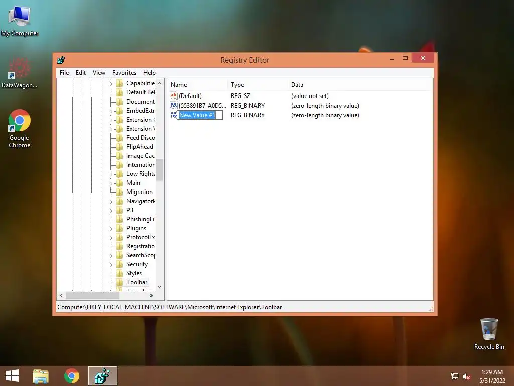Open the Google Chrome desktop shortcut

(20, 129)
